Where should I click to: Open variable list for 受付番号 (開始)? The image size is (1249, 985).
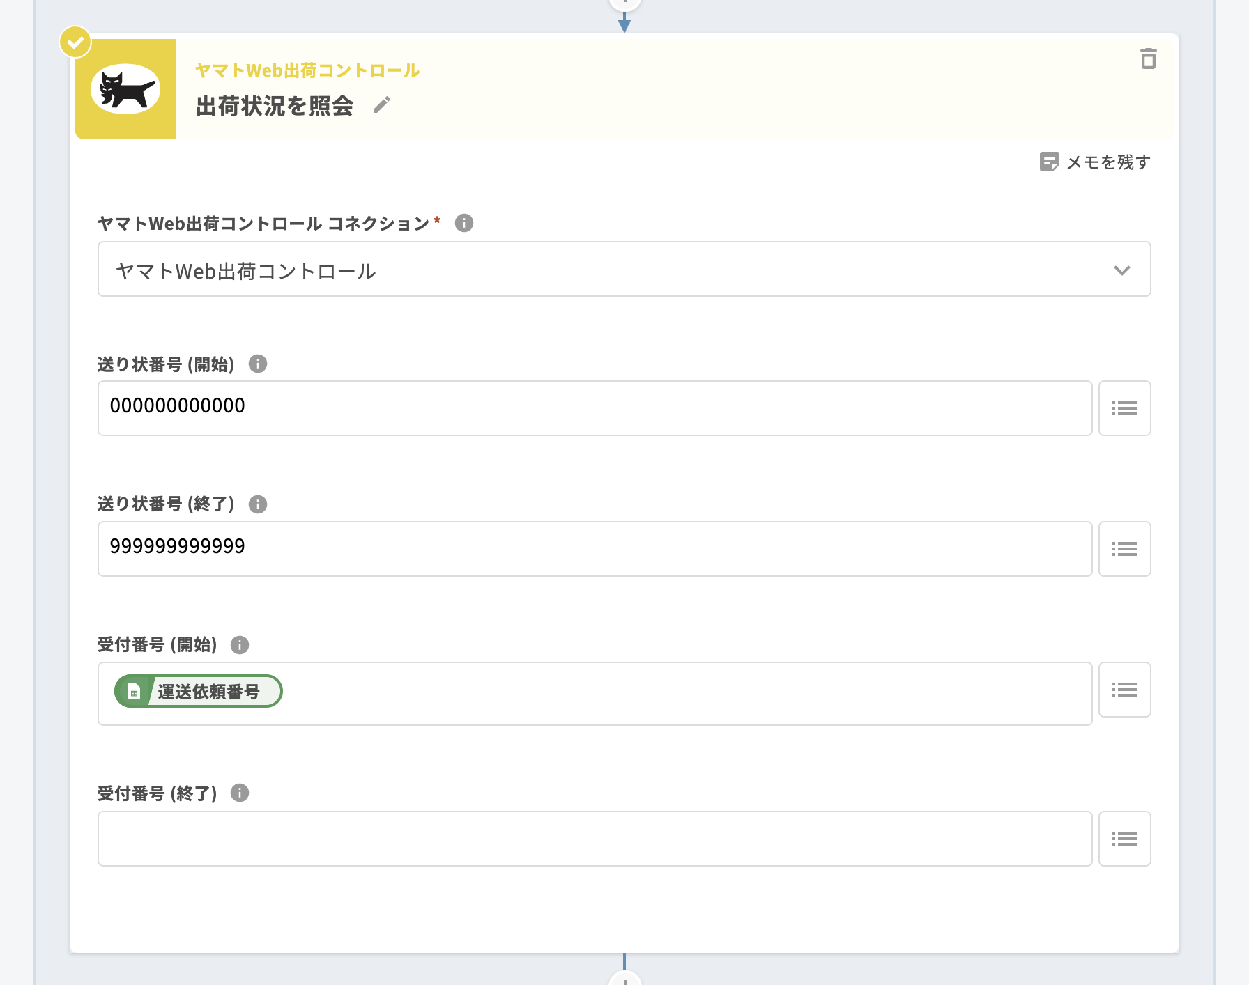[x=1125, y=690]
